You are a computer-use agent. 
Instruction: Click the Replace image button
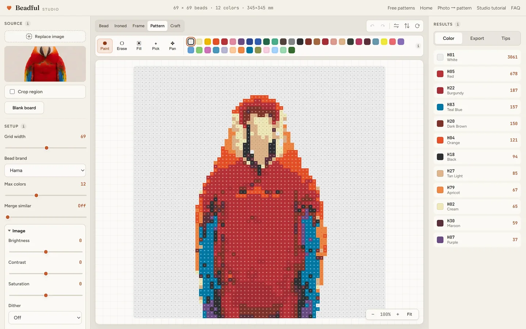(x=45, y=37)
